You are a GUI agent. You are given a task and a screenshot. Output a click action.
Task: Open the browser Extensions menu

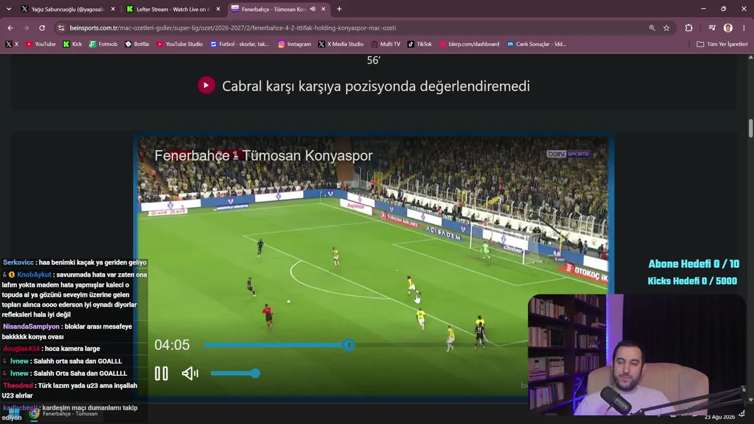click(x=689, y=28)
